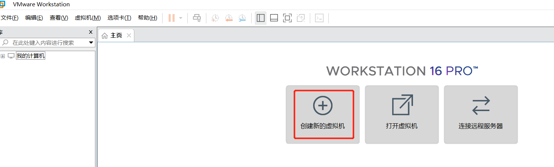Screen dimensions: 554x167
Task: Click the 打开虚拟机 button
Action: [402, 114]
